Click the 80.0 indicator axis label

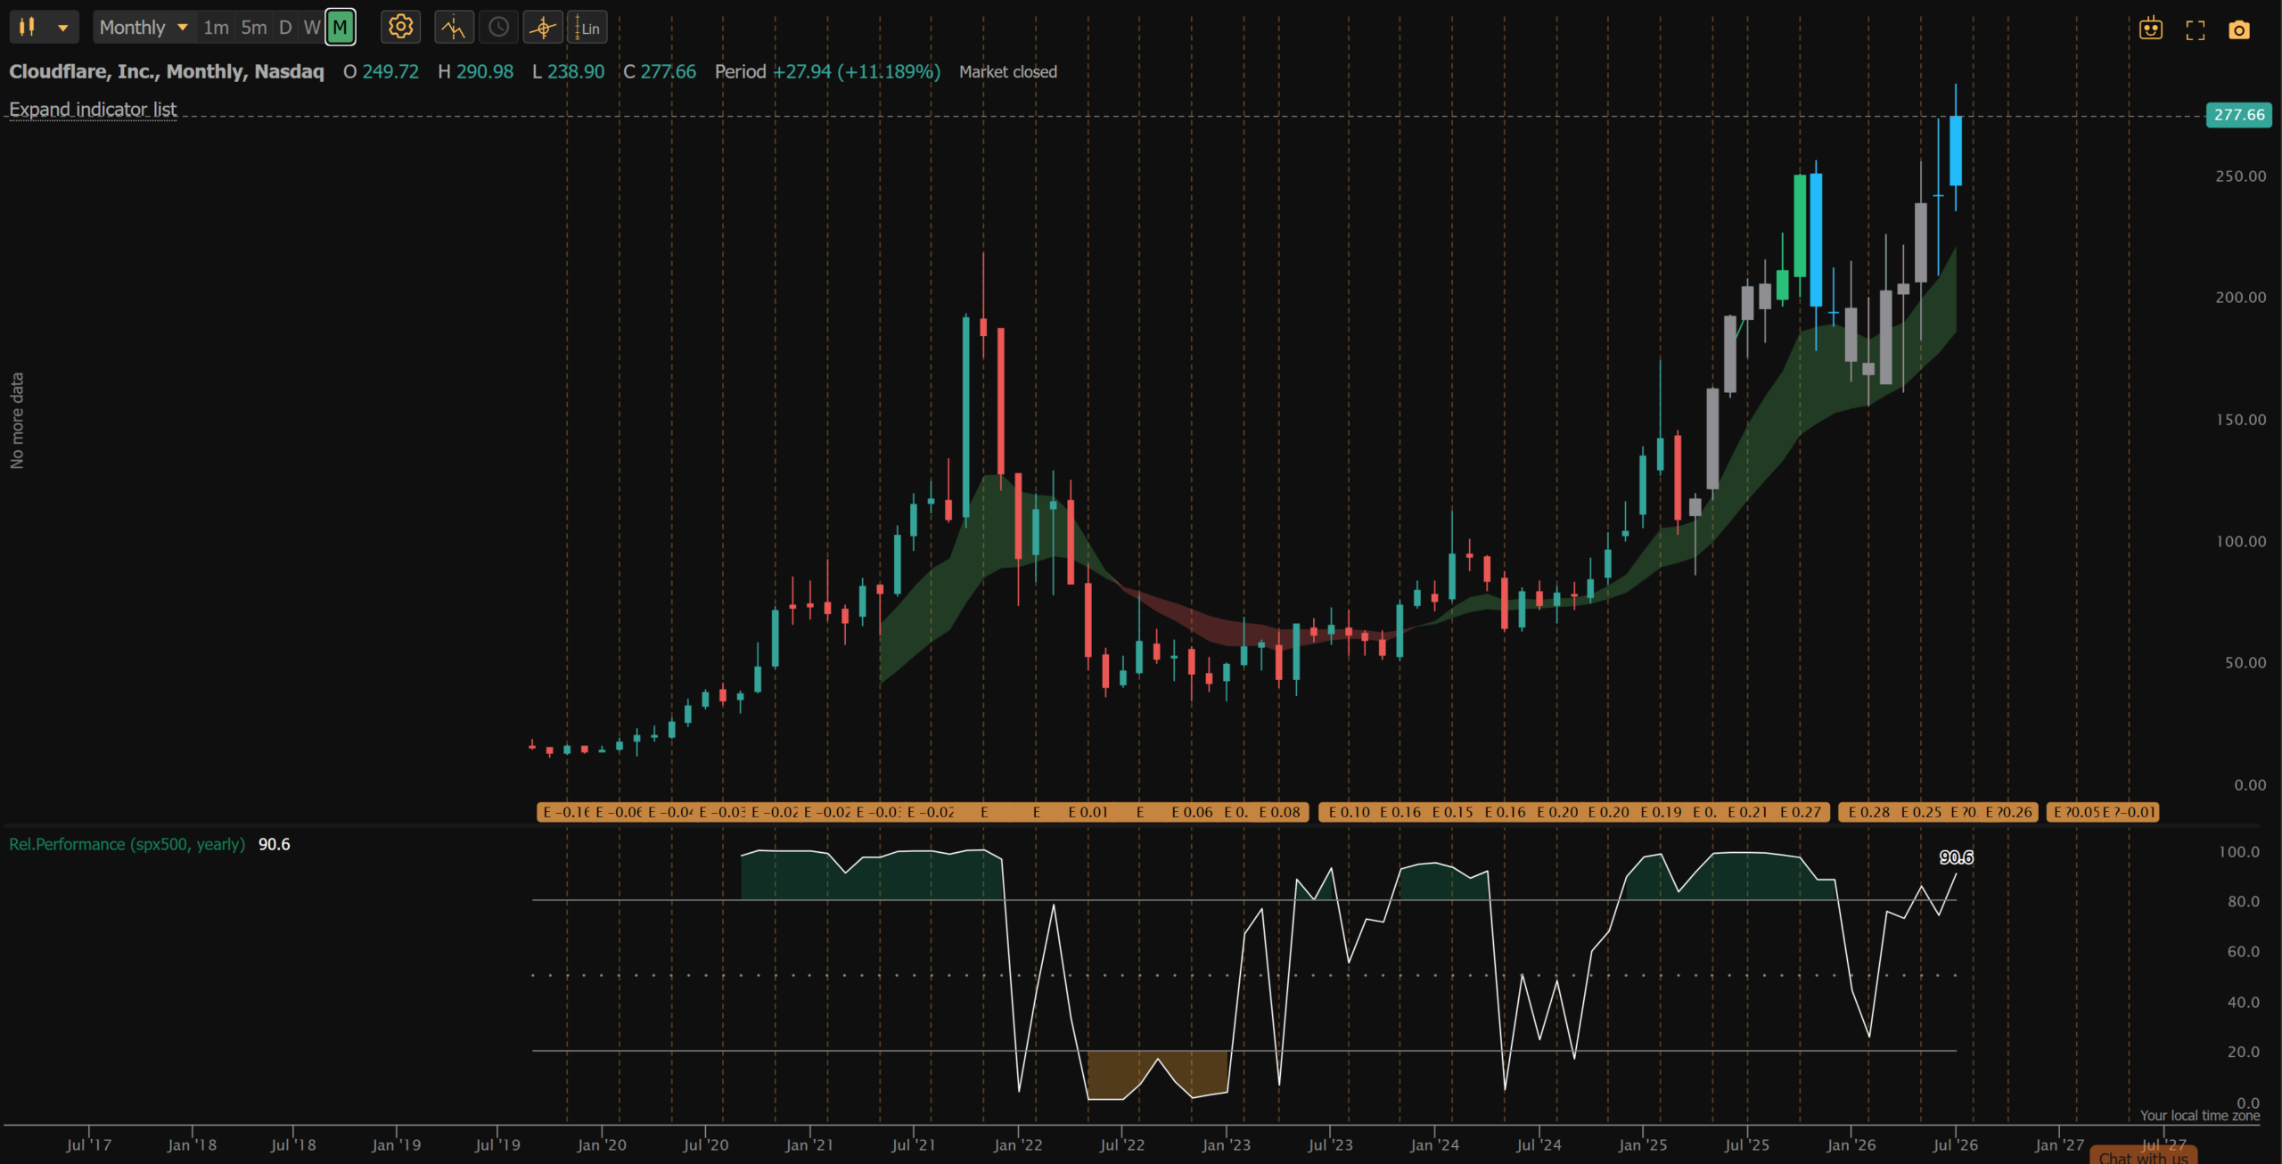(2243, 902)
